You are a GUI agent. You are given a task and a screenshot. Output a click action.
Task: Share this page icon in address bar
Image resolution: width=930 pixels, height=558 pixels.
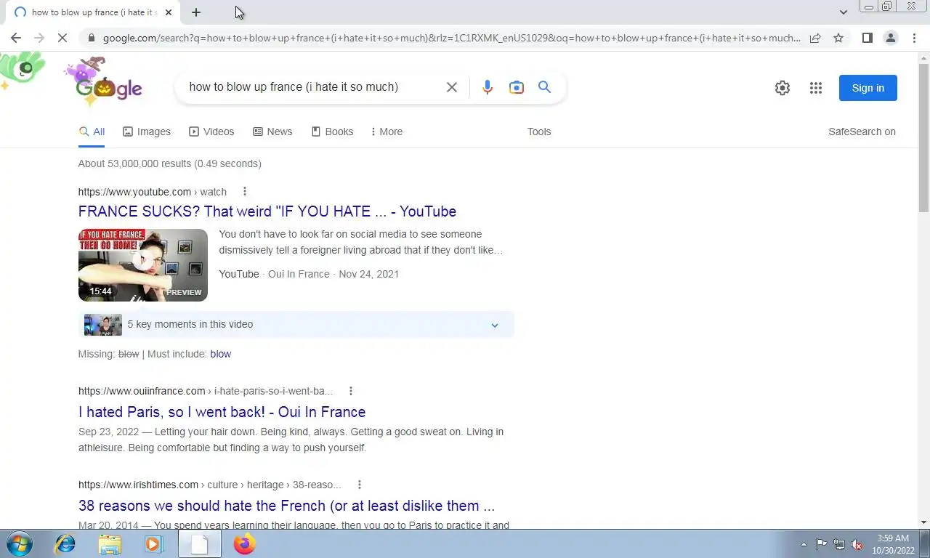click(x=815, y=38)
